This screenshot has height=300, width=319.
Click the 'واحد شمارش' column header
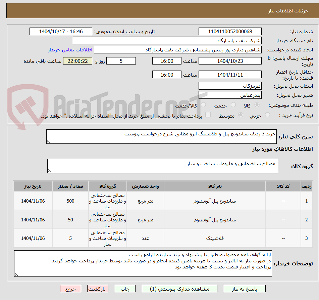145,186
